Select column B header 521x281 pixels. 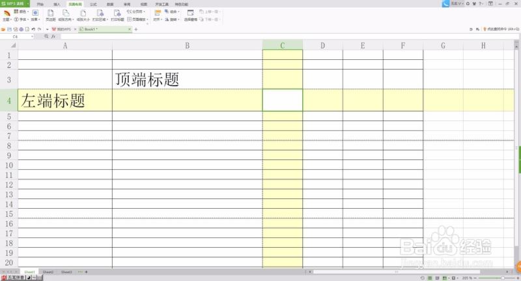(188, 46)
